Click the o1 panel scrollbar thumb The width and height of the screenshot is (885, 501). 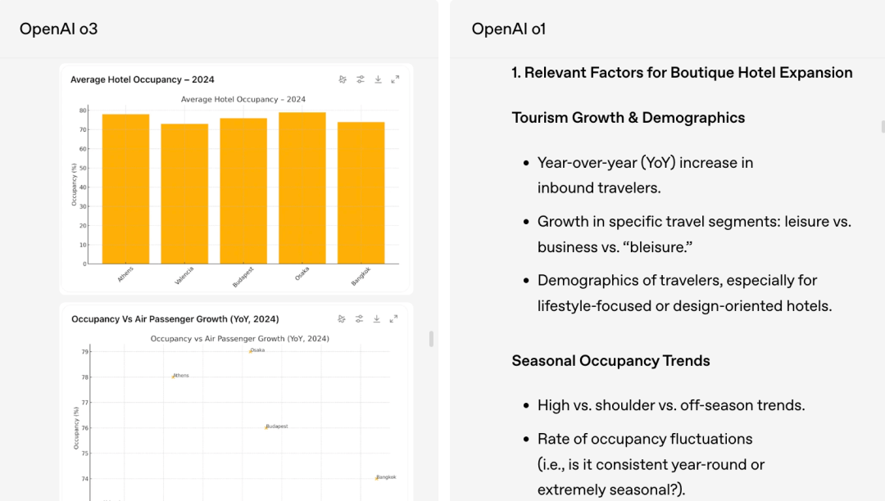click(883, 126)
